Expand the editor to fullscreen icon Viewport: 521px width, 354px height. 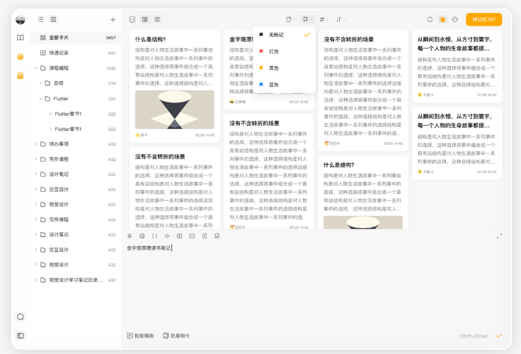[499, 236]
